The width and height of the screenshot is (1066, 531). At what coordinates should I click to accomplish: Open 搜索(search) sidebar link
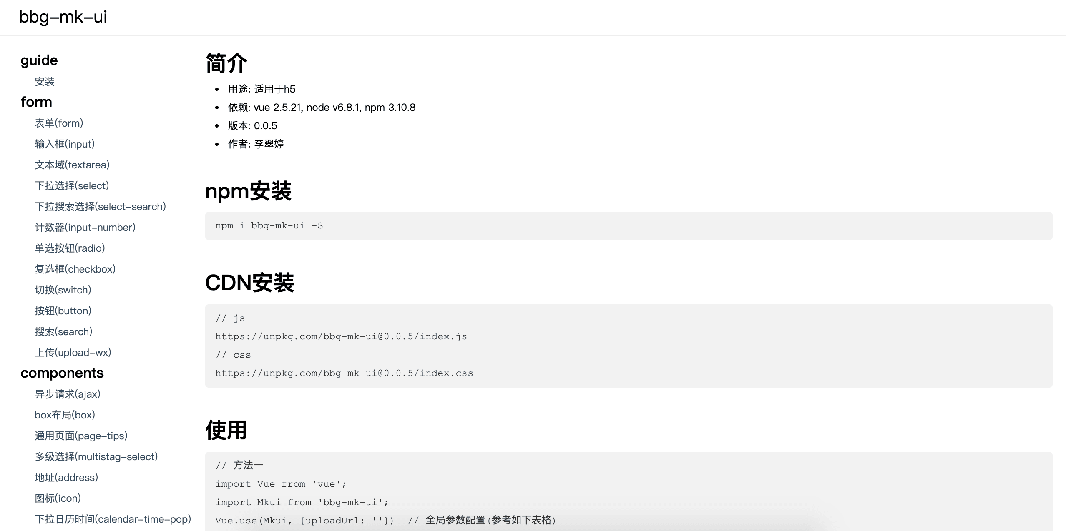coord(63,331)
